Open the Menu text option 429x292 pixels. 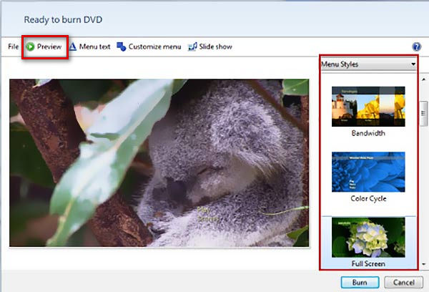click(x=94, y=47)
